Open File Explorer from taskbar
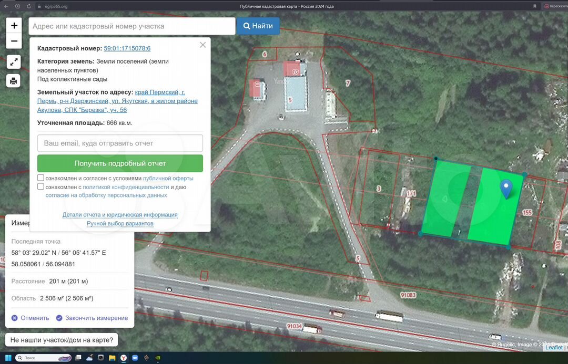Image resolution: width=568 pixels, height=364 pixels. tap(112, 358)
